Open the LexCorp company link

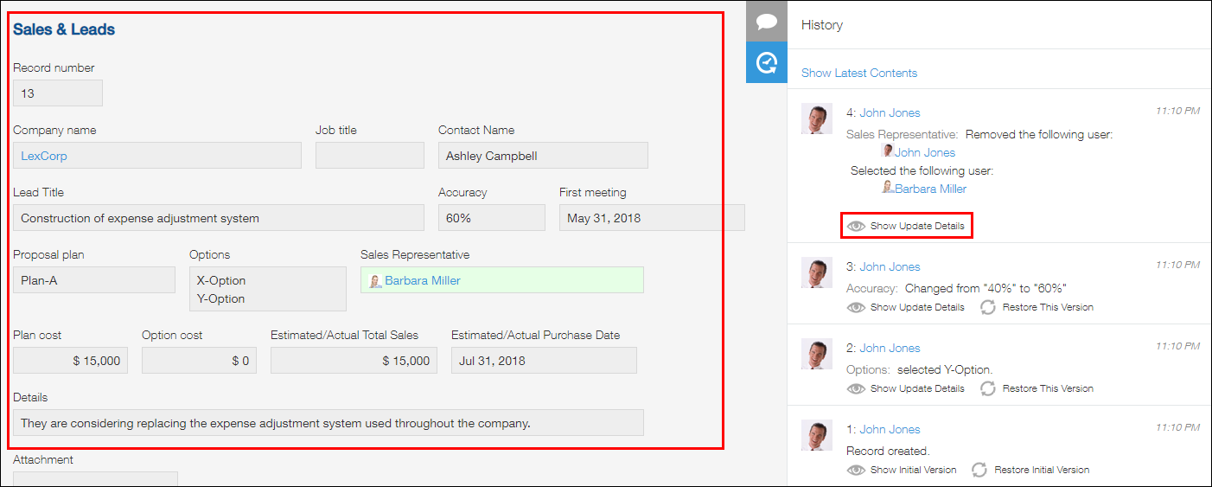coord(44,156)
